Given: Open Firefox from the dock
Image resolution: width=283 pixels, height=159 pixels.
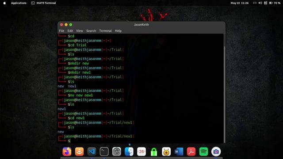Looking at the screenshot, I should [x=67, y=151].
